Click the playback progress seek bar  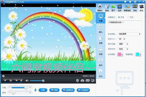pos(42,76)
